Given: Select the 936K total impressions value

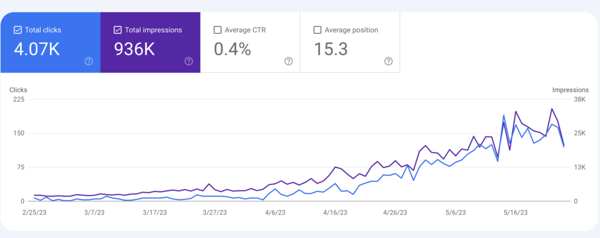Looking at the screenshot, I should (134, 49).
